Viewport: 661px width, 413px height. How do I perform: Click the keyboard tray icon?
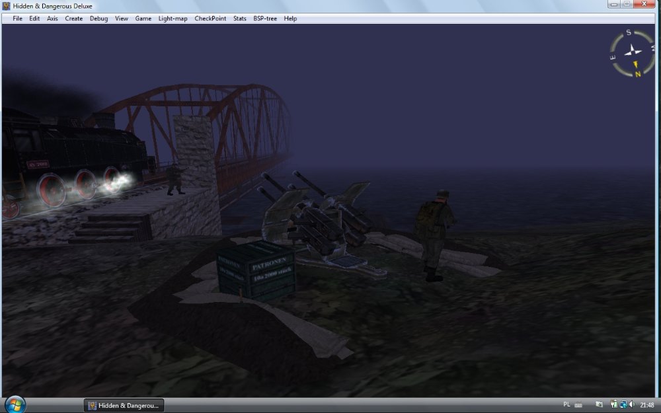(578, 406)
